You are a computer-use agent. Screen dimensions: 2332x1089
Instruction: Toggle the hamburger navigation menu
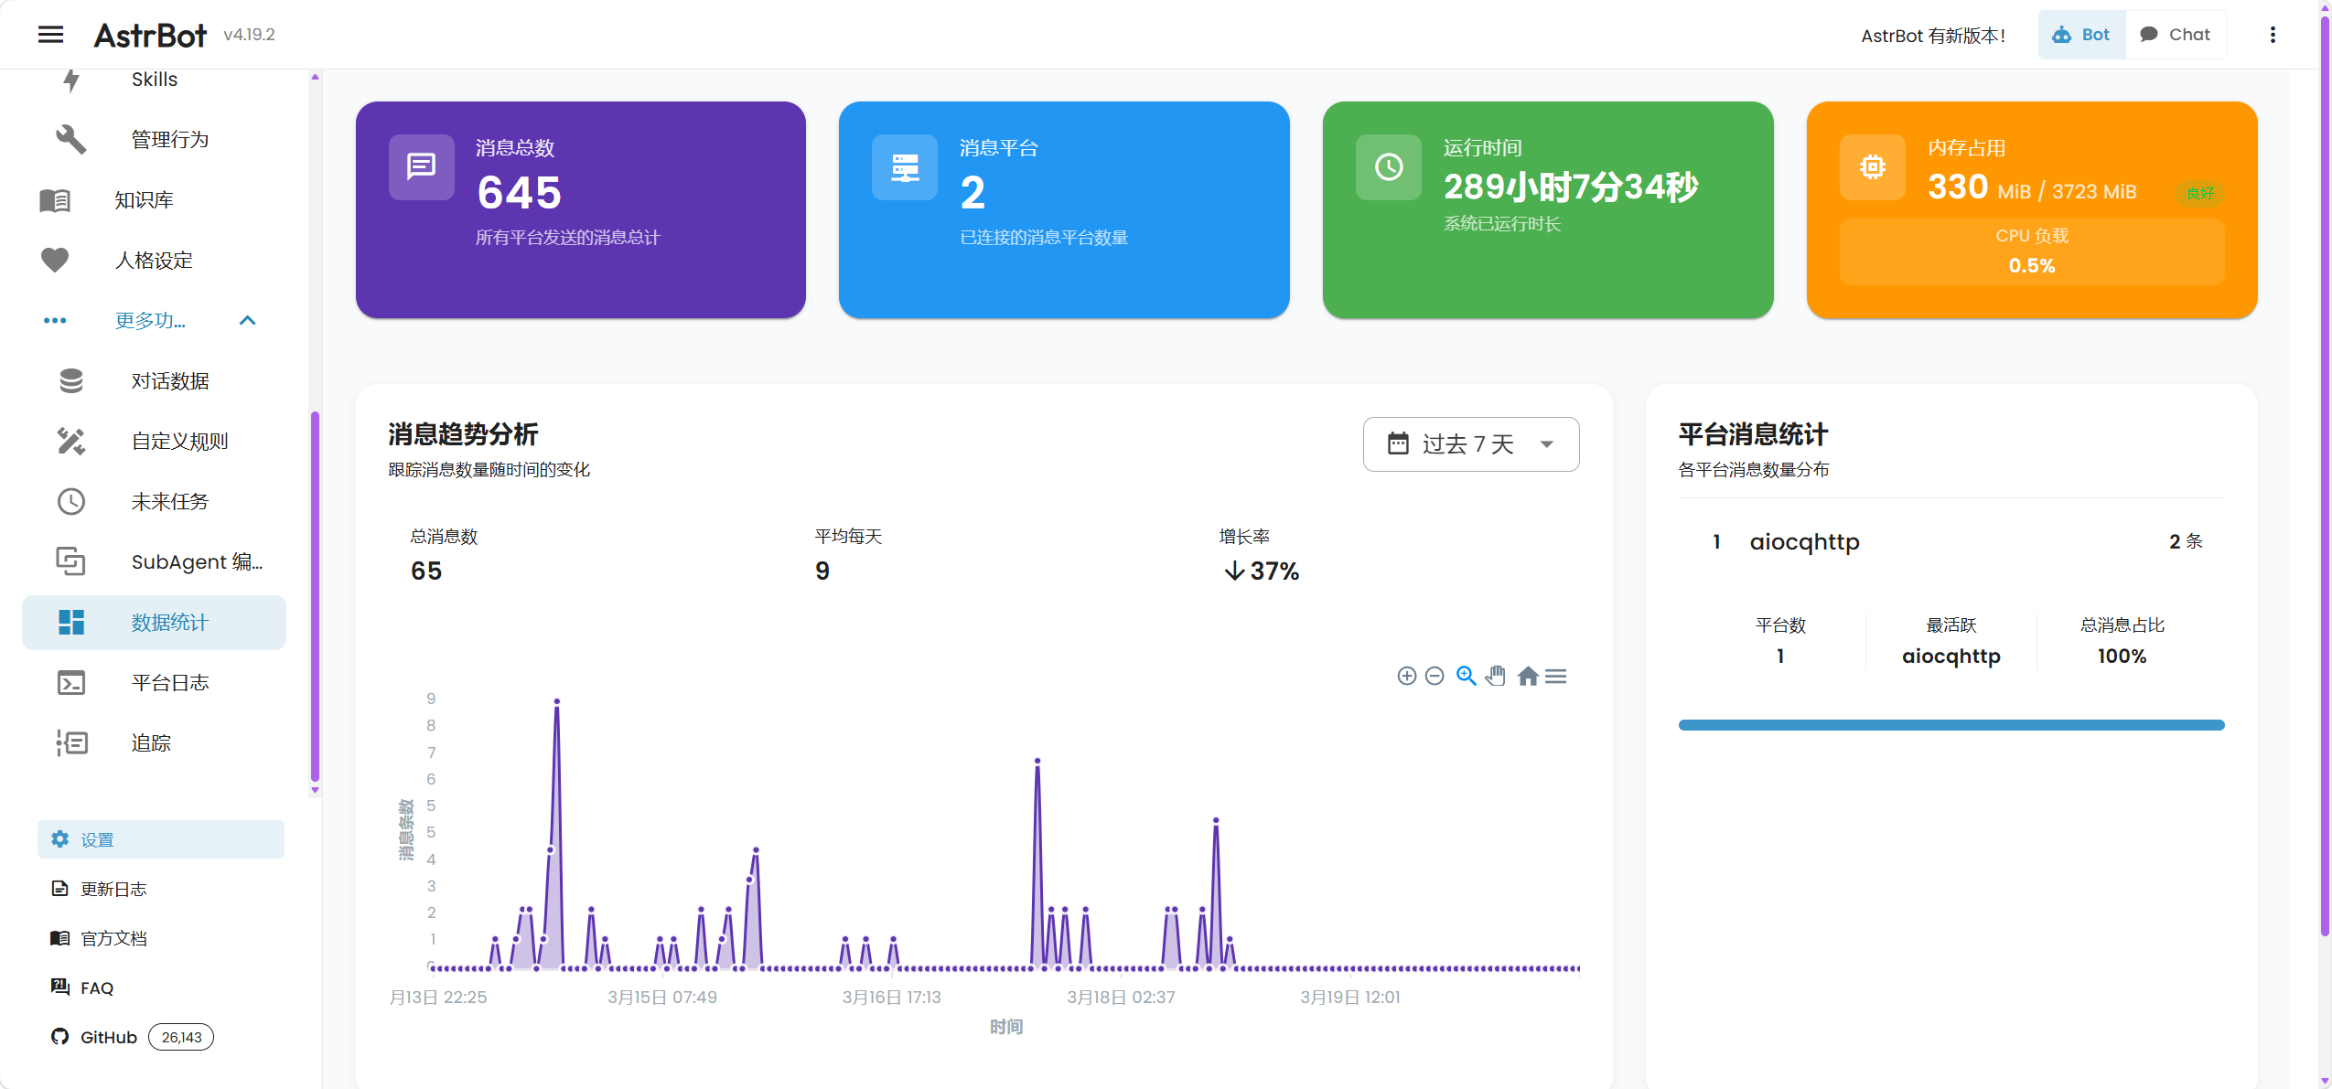pyautogui.click(x=50, y=35)
